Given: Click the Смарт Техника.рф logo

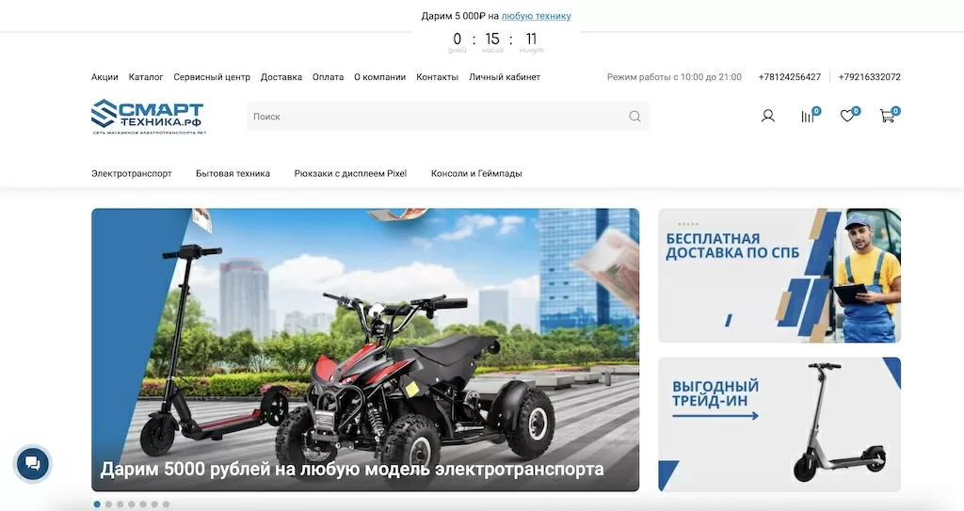Looking at the screenshot, I should [149, 116].
